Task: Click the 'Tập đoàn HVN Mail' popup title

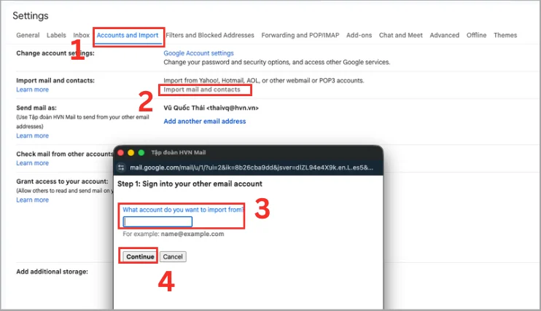Action: click(179, 153)
